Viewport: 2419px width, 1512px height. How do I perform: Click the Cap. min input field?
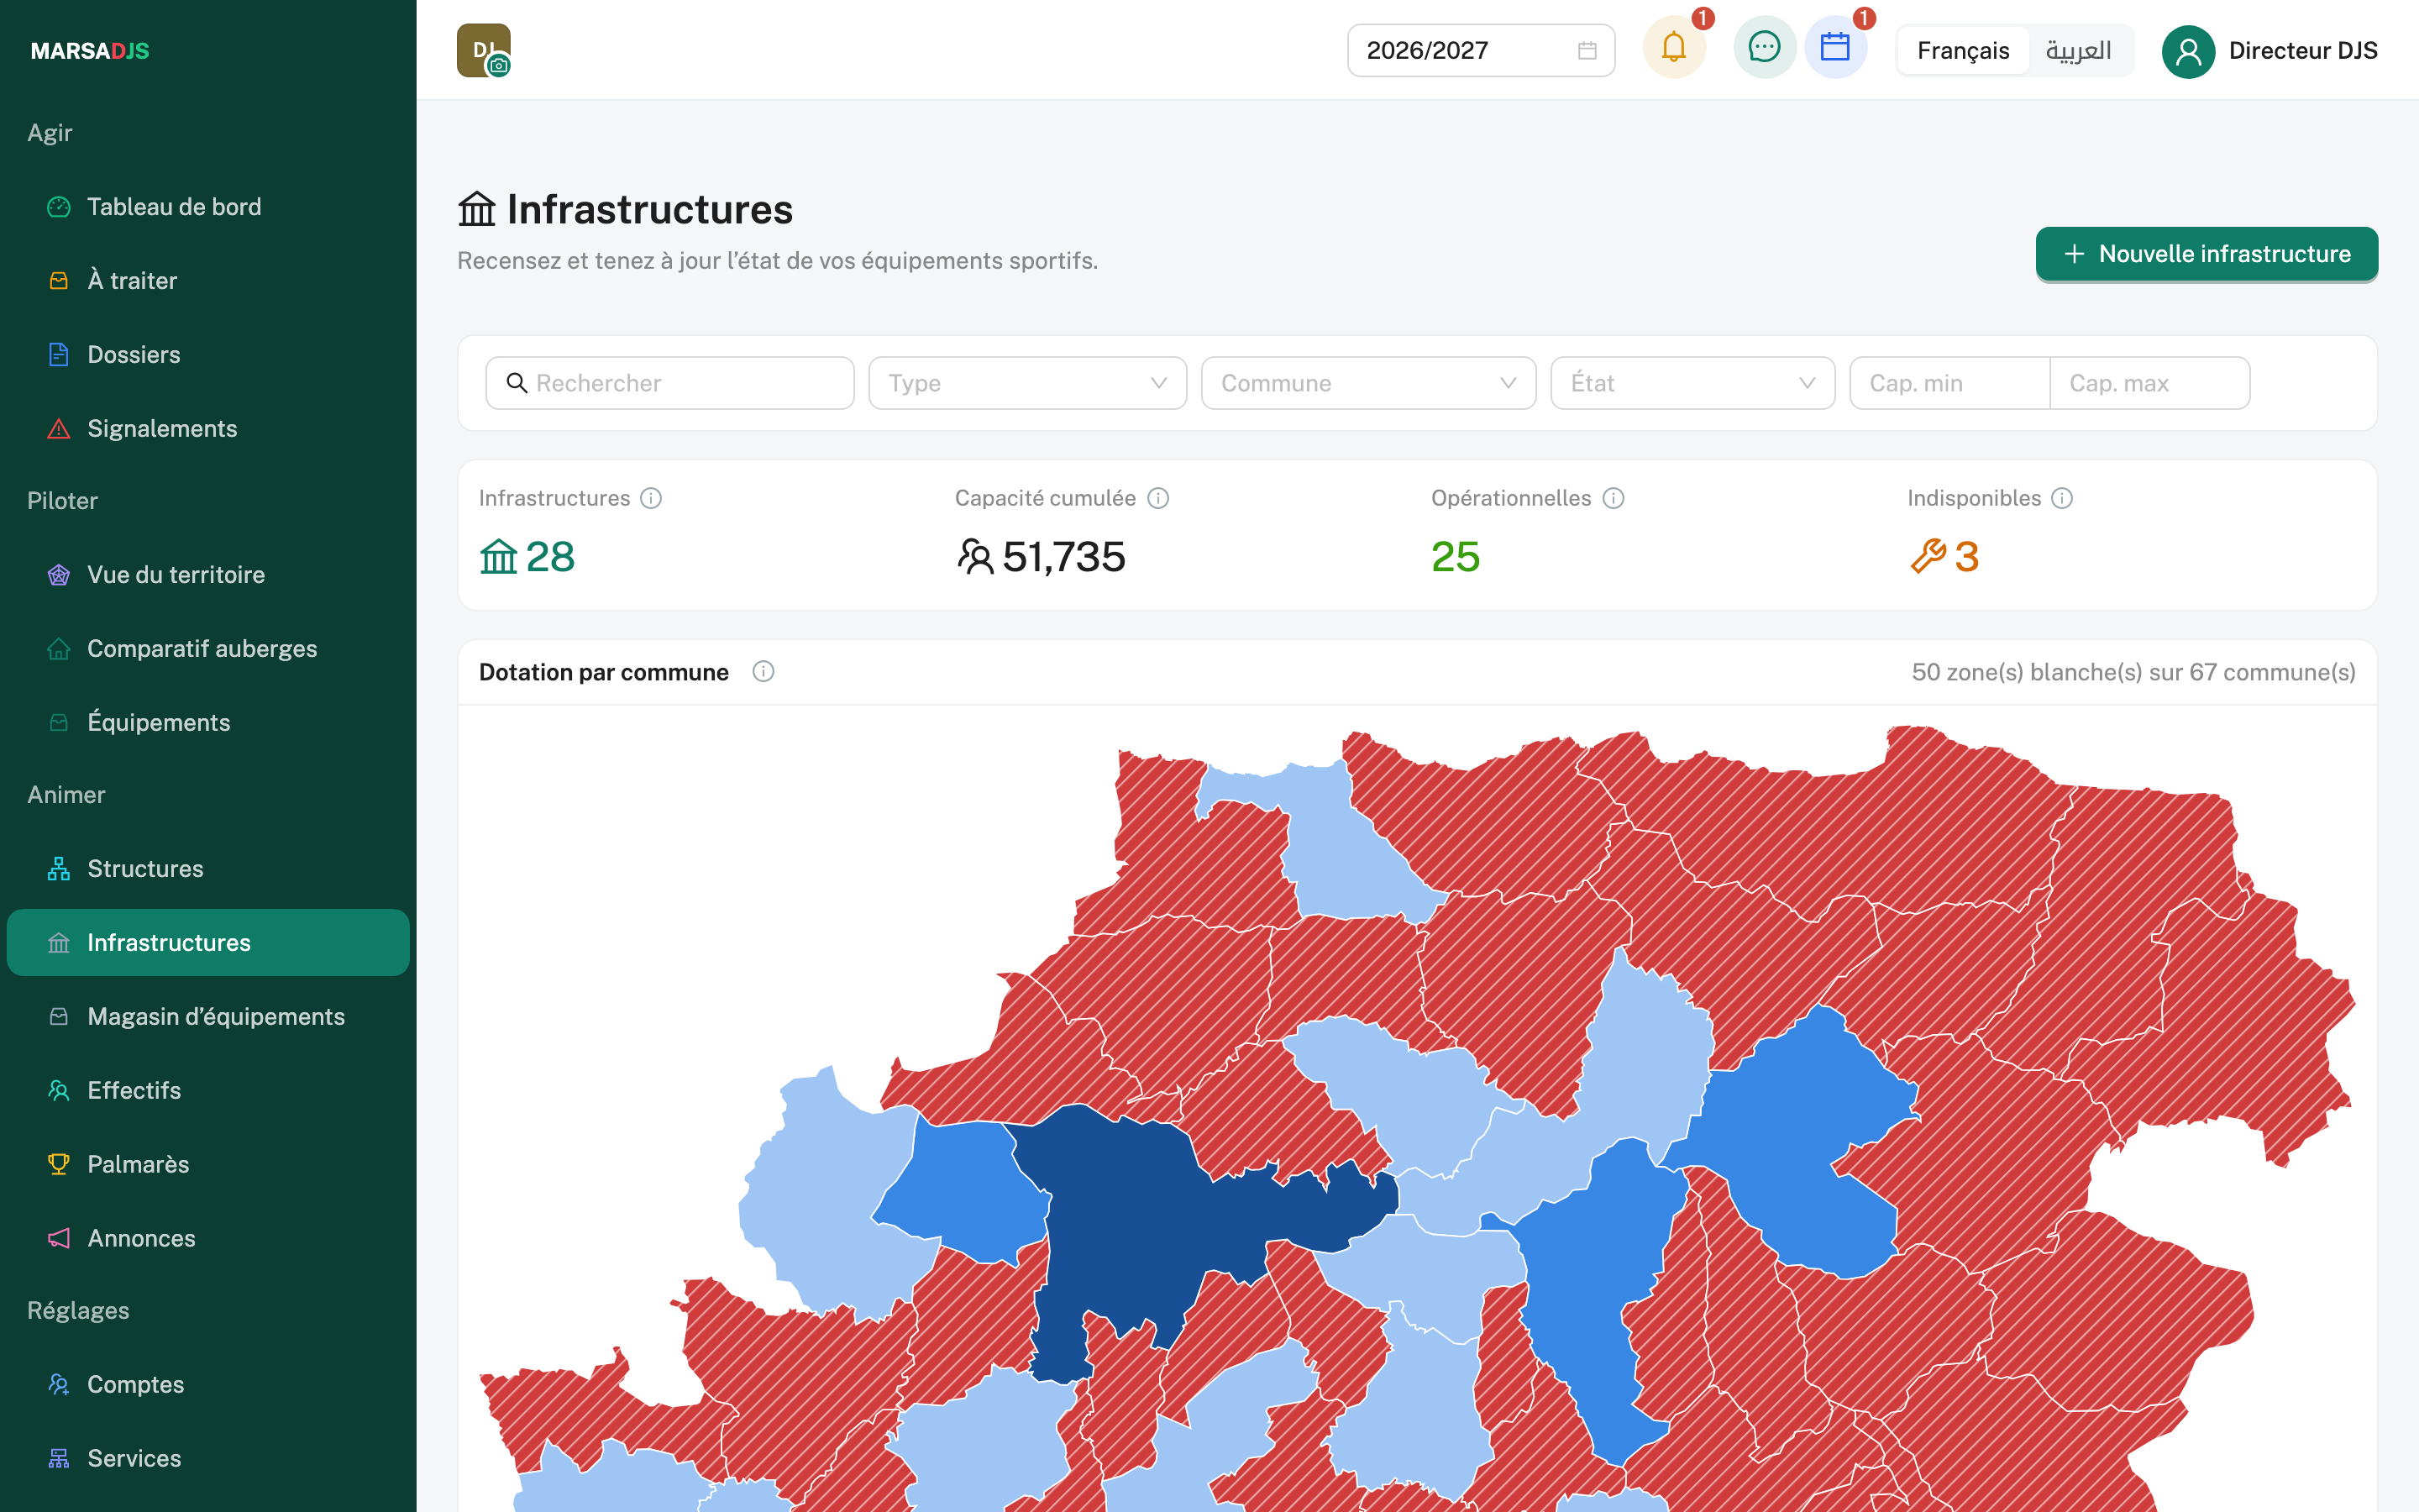pyautogui.click(x=1949, y=383)
